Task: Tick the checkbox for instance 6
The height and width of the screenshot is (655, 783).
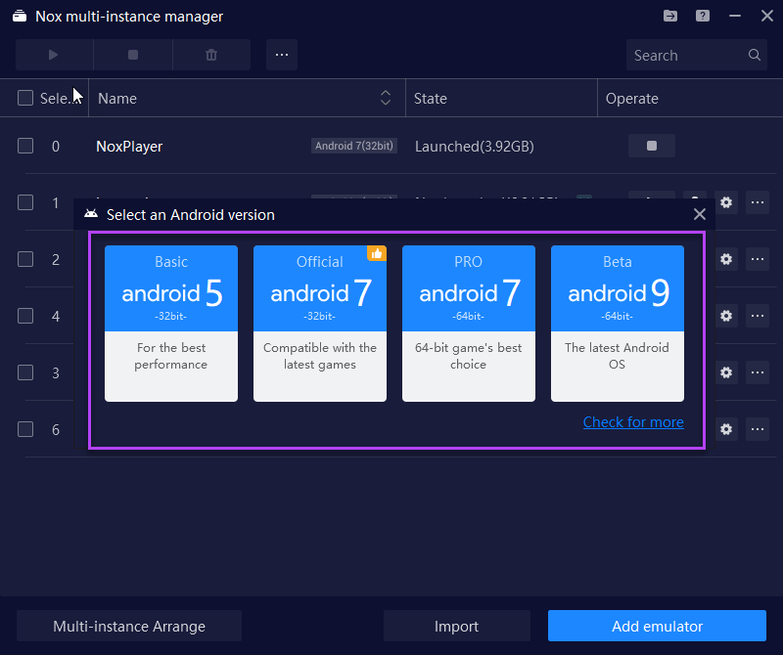Action: (25, 429)
